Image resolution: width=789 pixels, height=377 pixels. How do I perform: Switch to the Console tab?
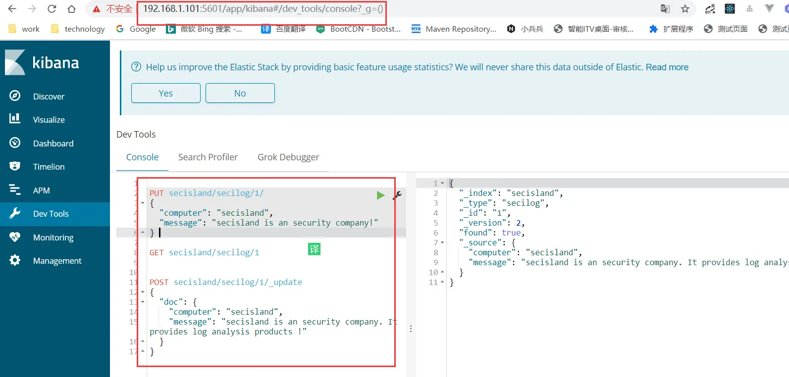tap(142, 157)
